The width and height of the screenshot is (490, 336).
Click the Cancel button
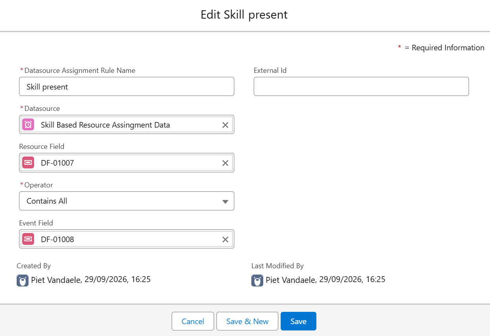[193, 321]
